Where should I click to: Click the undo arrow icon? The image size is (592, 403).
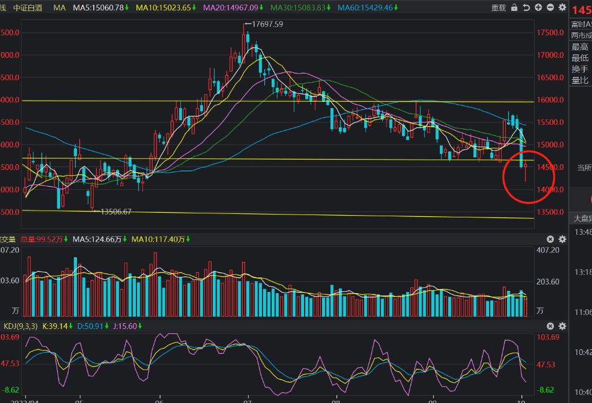coord(526,8)
